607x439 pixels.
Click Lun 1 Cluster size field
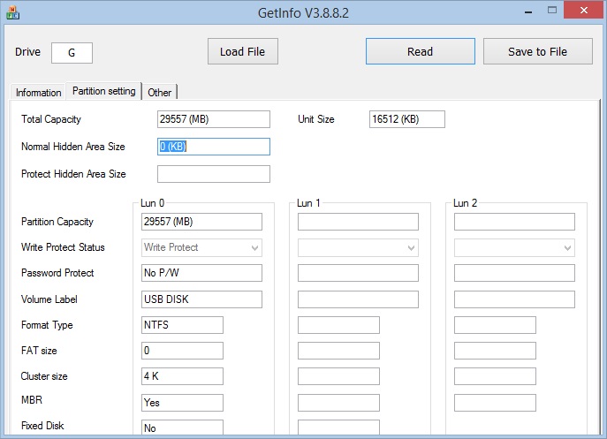(x=338, y=376)
